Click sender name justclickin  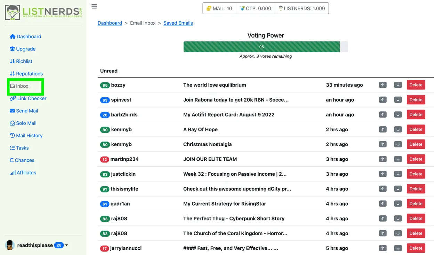pyautogui.click(x=123, y=174)
